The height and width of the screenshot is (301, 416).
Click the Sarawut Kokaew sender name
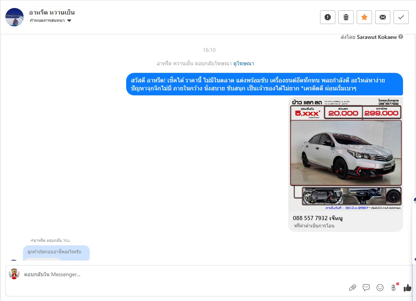[x=377, y=37]
